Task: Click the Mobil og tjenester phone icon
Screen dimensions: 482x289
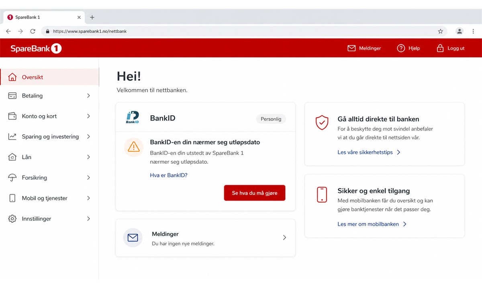Action: (x=12, y=198)
